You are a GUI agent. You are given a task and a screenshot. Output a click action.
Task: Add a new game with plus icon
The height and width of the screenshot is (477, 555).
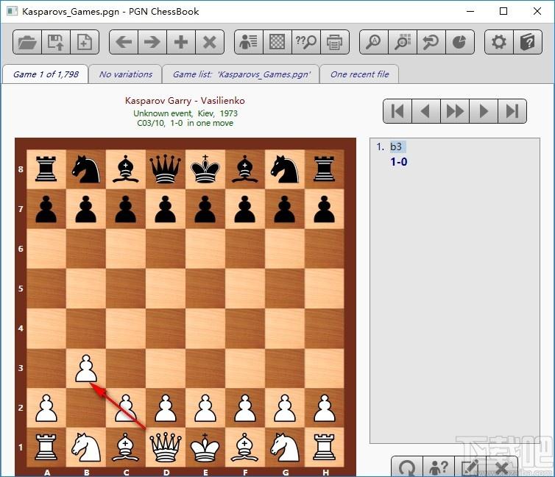point(181,42)
